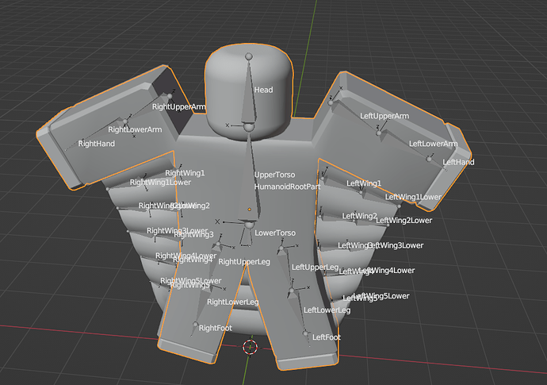Click the LeftWing1 label

tap(364, 183)
